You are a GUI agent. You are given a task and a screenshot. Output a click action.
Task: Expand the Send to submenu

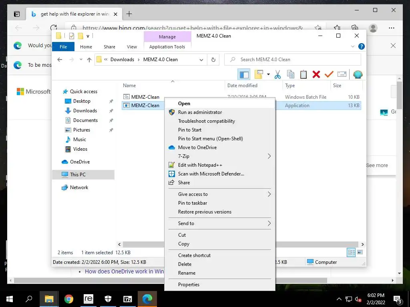[x=220, y=223]
